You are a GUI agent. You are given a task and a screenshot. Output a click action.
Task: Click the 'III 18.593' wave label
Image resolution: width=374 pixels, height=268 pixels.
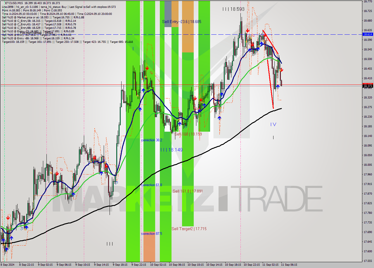click(233, 9)
